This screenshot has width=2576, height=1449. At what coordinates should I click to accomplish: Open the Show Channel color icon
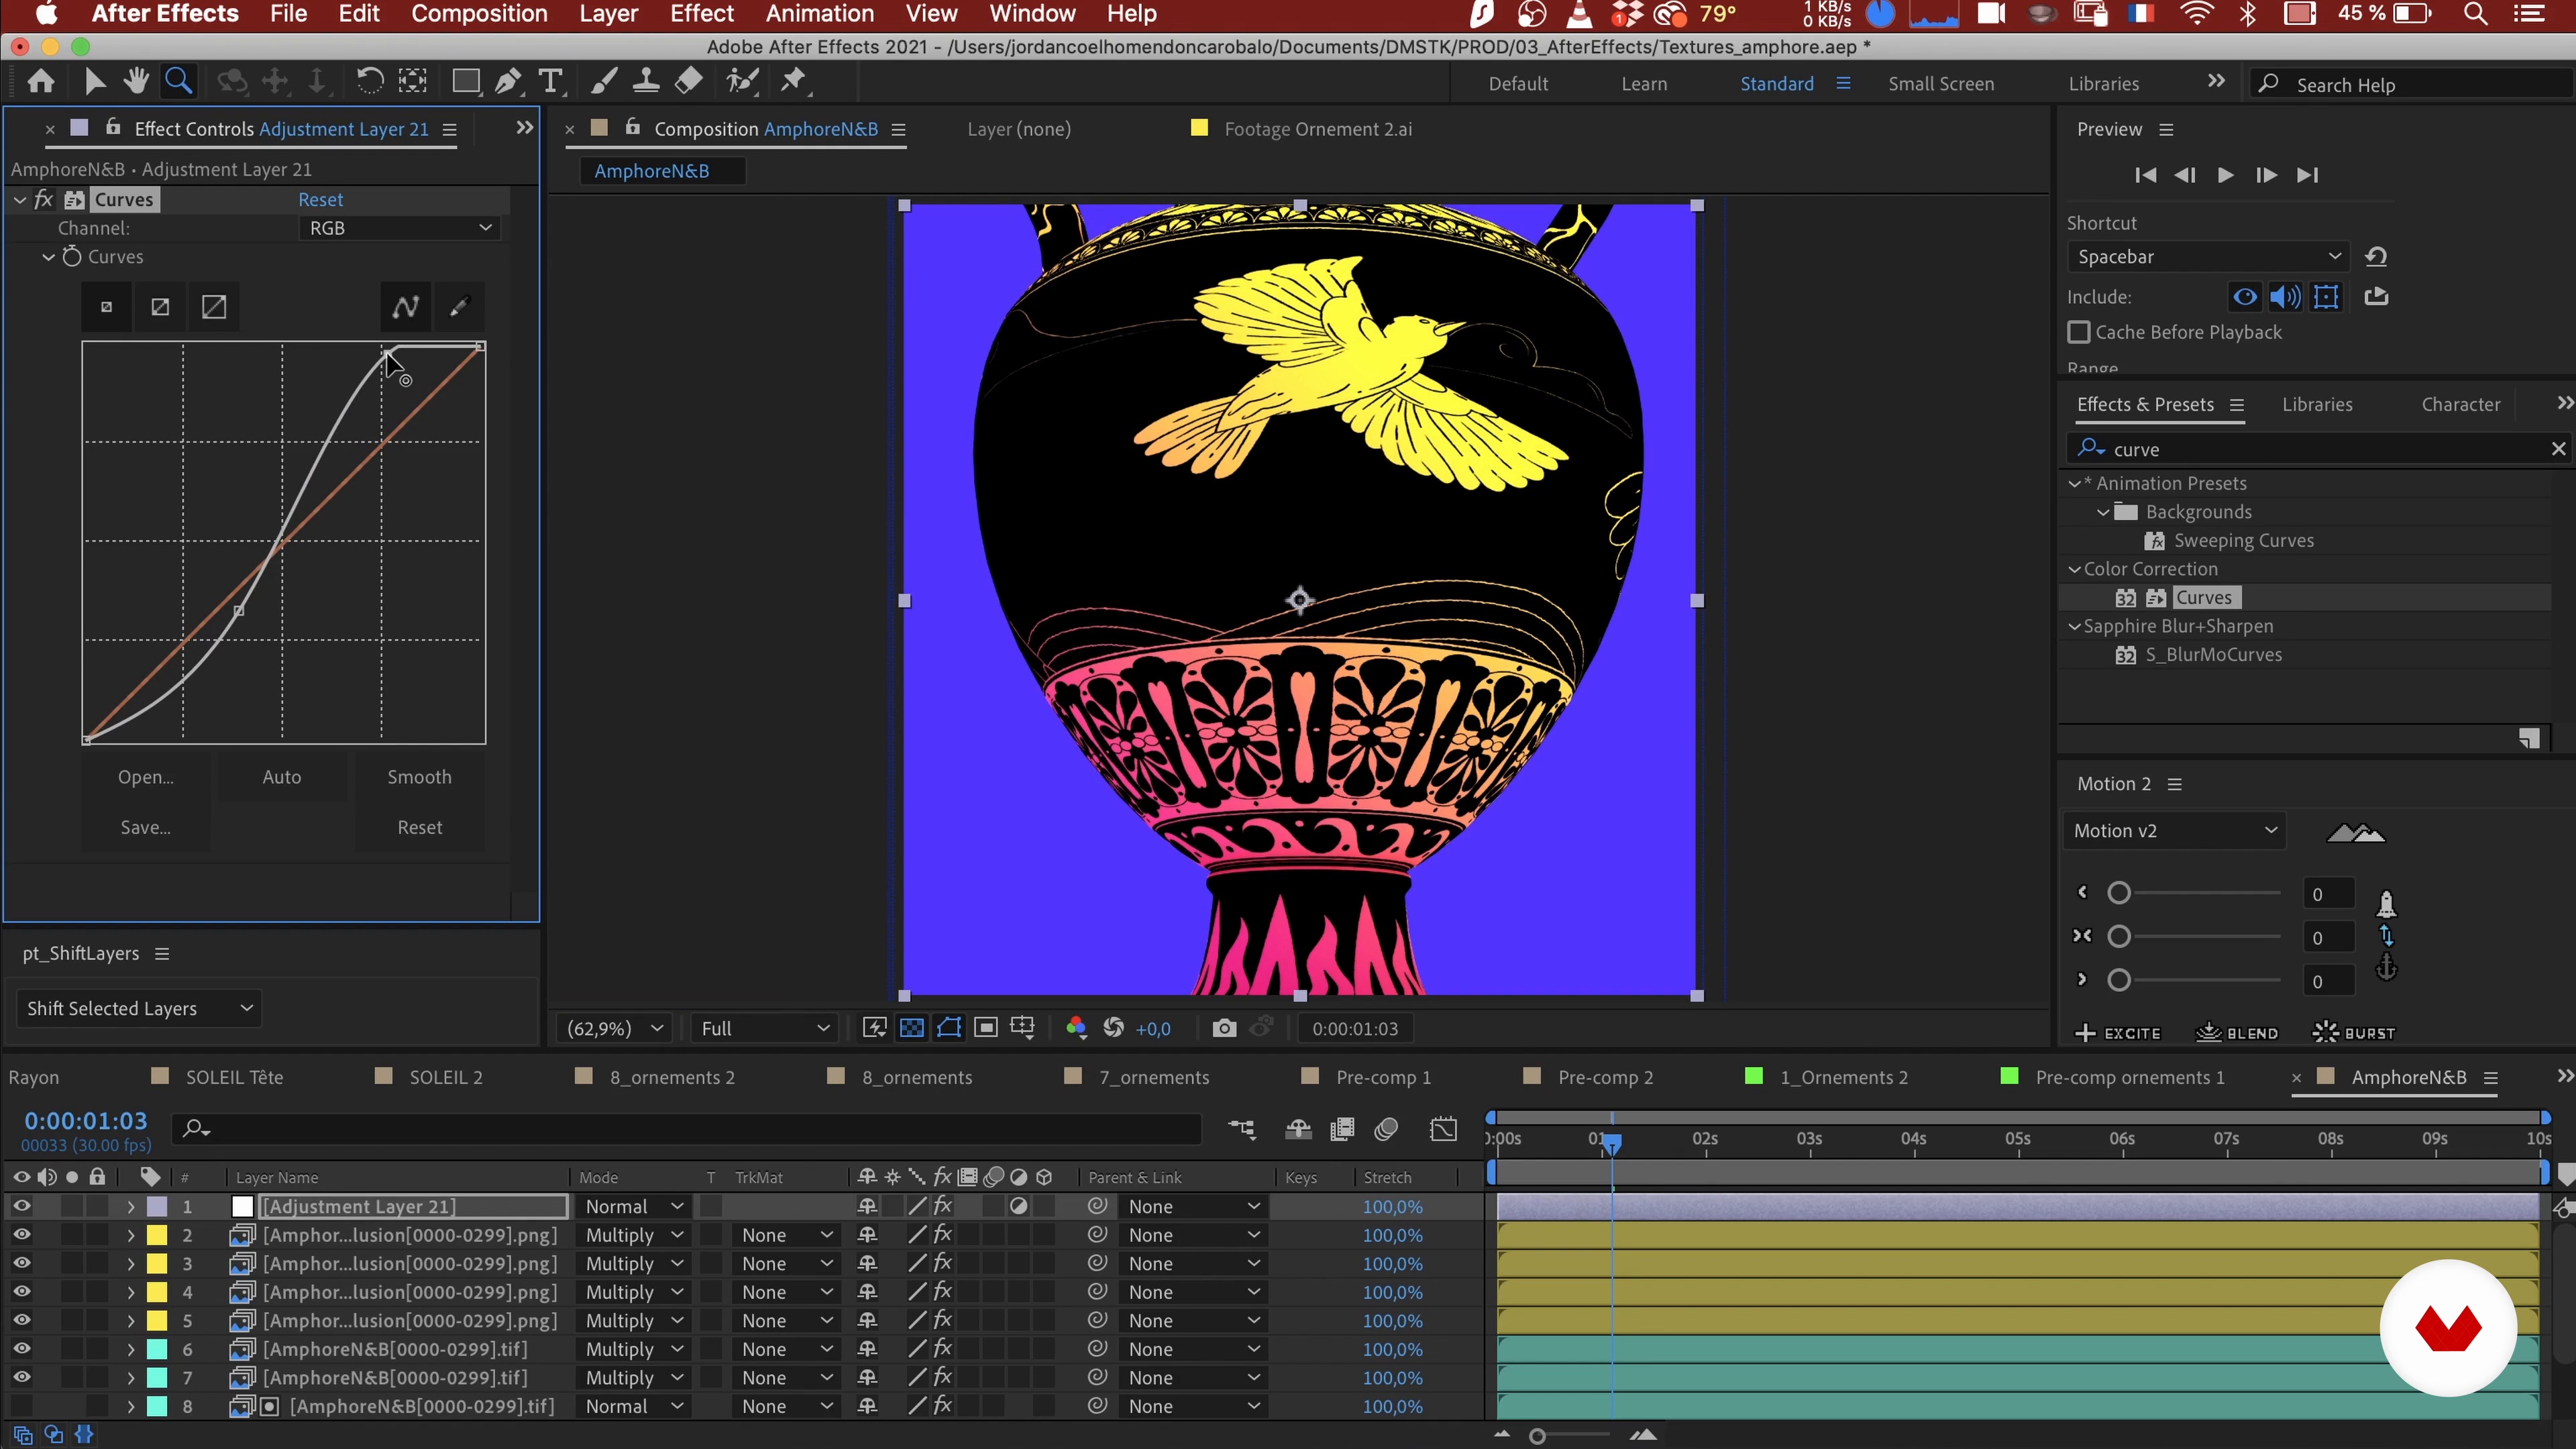coord(1076,1028)
